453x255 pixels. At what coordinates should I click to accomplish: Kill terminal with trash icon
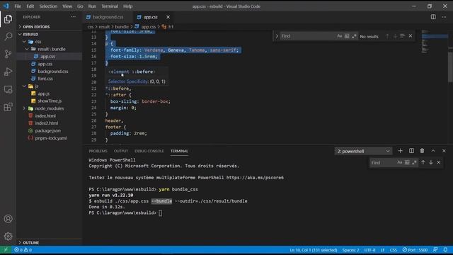pyautogui.click(x=422, y=151)
